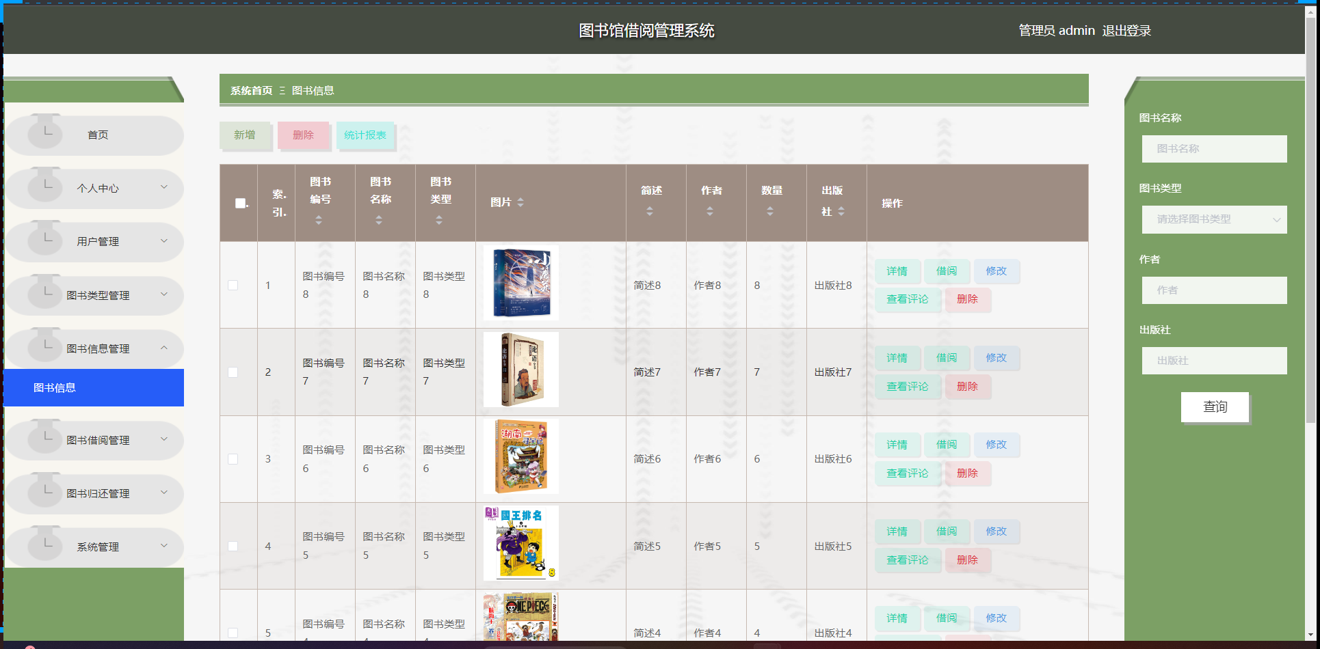Toggle the select-all checkbox in table header
This screenshot has width=1320, height=649.
click(x=240, y=203)
